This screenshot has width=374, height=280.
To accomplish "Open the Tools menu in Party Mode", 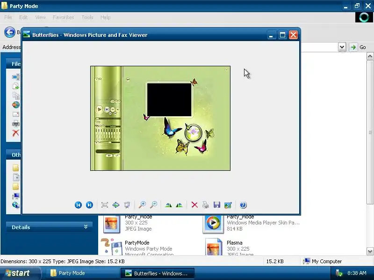I will (87, 17).
